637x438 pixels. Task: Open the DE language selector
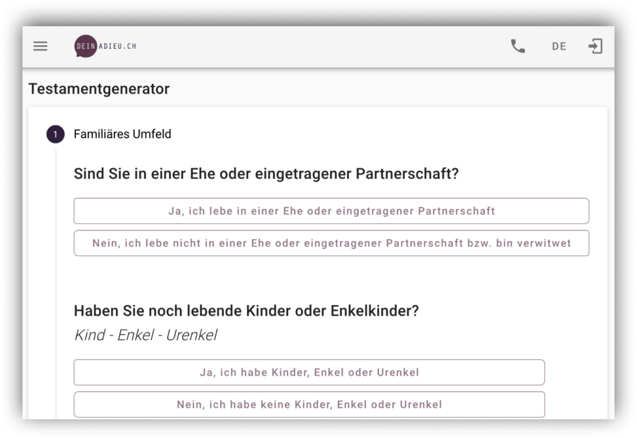559,47
